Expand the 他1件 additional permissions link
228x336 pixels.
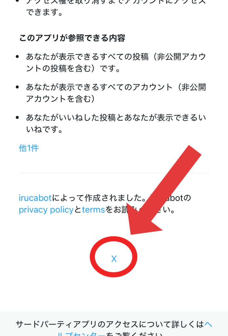[x=29, y=148]
